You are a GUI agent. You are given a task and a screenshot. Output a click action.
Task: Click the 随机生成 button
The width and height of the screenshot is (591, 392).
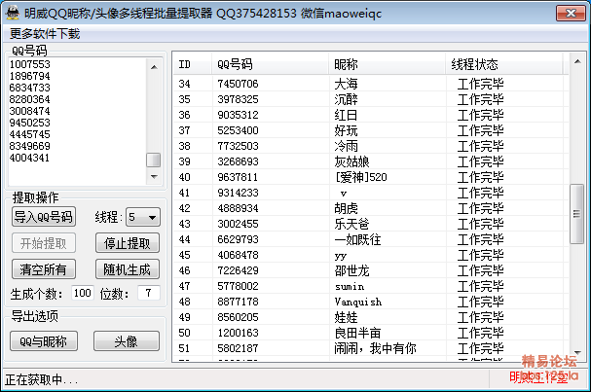pyautogui.click(x=128, y=269)
